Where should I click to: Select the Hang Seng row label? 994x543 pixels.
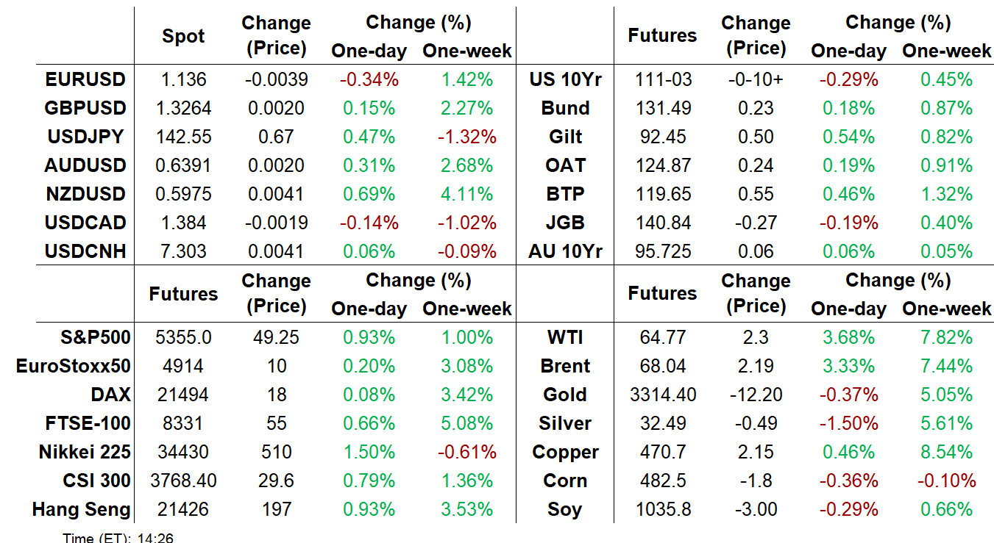click(x=81, y=509)
